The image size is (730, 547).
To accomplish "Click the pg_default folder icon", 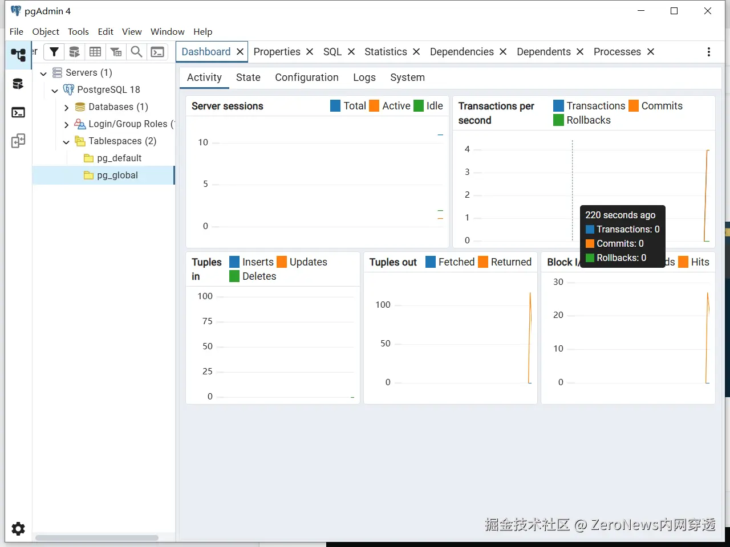I will (88, 158).
